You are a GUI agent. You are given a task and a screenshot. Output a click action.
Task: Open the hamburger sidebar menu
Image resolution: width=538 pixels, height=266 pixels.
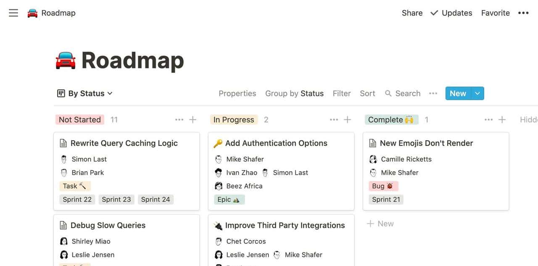coord(13,13)
